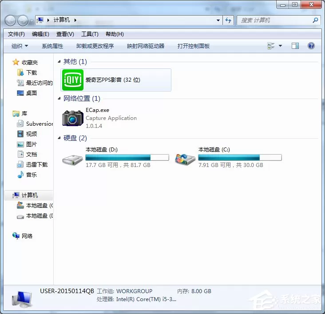Click 系统属性 system properties button
This screenshot has width=325, height=314.
click(52, 46)
